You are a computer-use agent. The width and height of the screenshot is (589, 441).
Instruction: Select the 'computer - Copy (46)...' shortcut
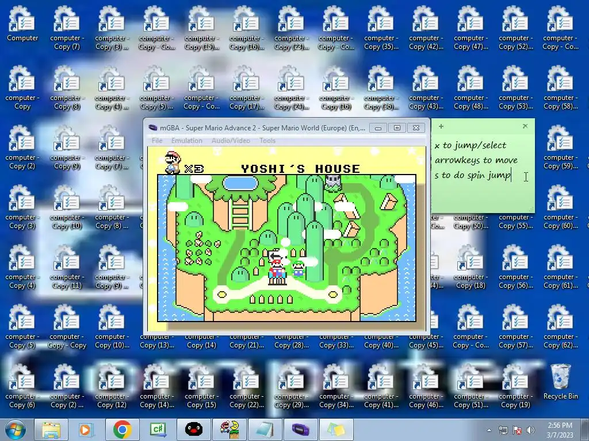[426, 386]
